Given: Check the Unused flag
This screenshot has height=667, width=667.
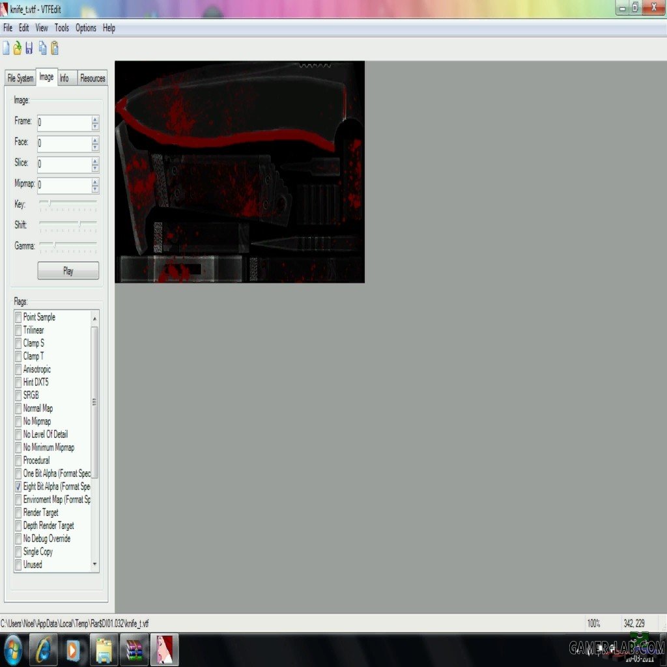Looking at the screenshot, I should pyautogui.click(x=18, y=565).
